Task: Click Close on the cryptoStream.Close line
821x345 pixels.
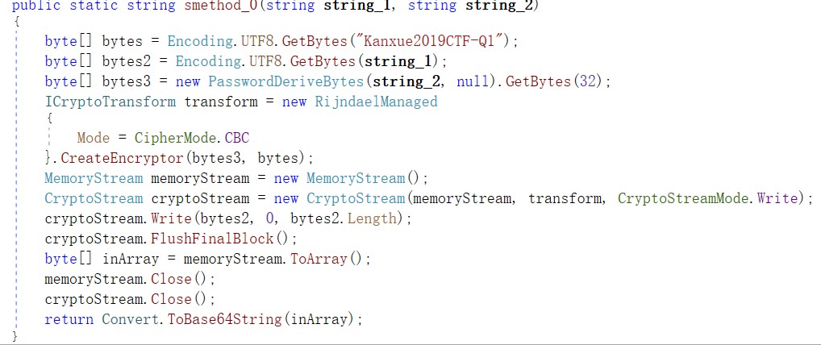Action: click(x=171, y=299)
